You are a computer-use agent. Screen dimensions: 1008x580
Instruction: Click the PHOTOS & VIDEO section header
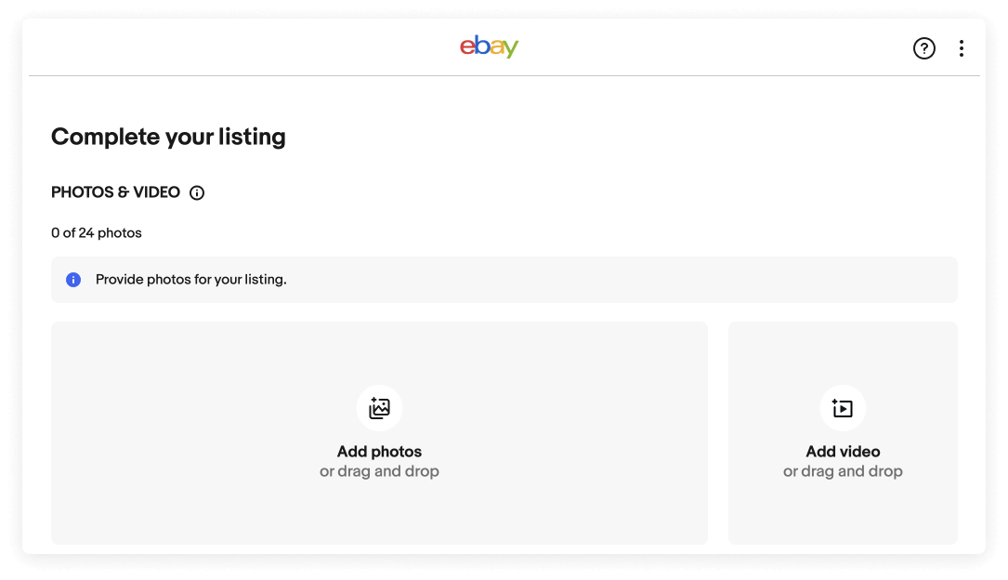[x=115, y=192]
